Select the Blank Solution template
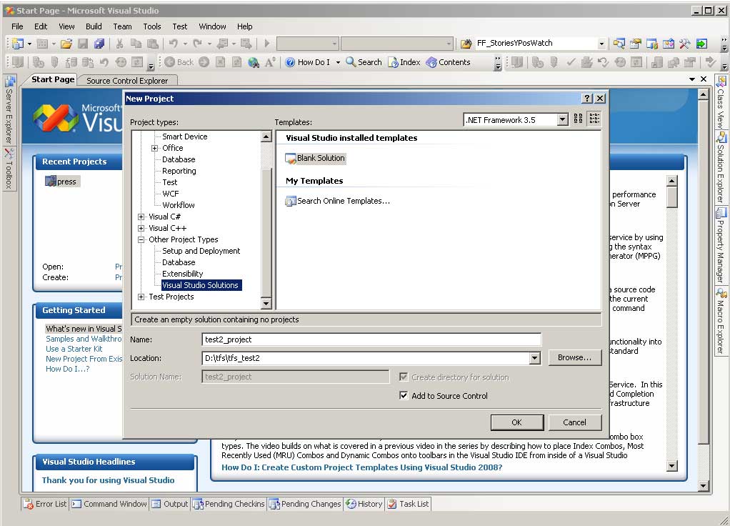This screenshot has height=526, width=730. pyautogui.click(x=315, y=159)
